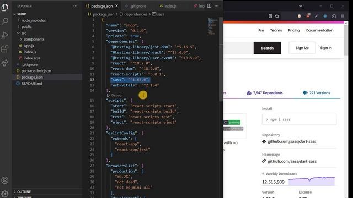The width and height of the screenshot is (353, 198).
Task: Click the npm Search button
Action: point(267,48)
